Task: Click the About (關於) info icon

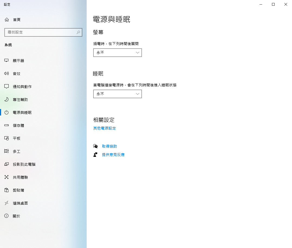Action: tap(7, 216)
